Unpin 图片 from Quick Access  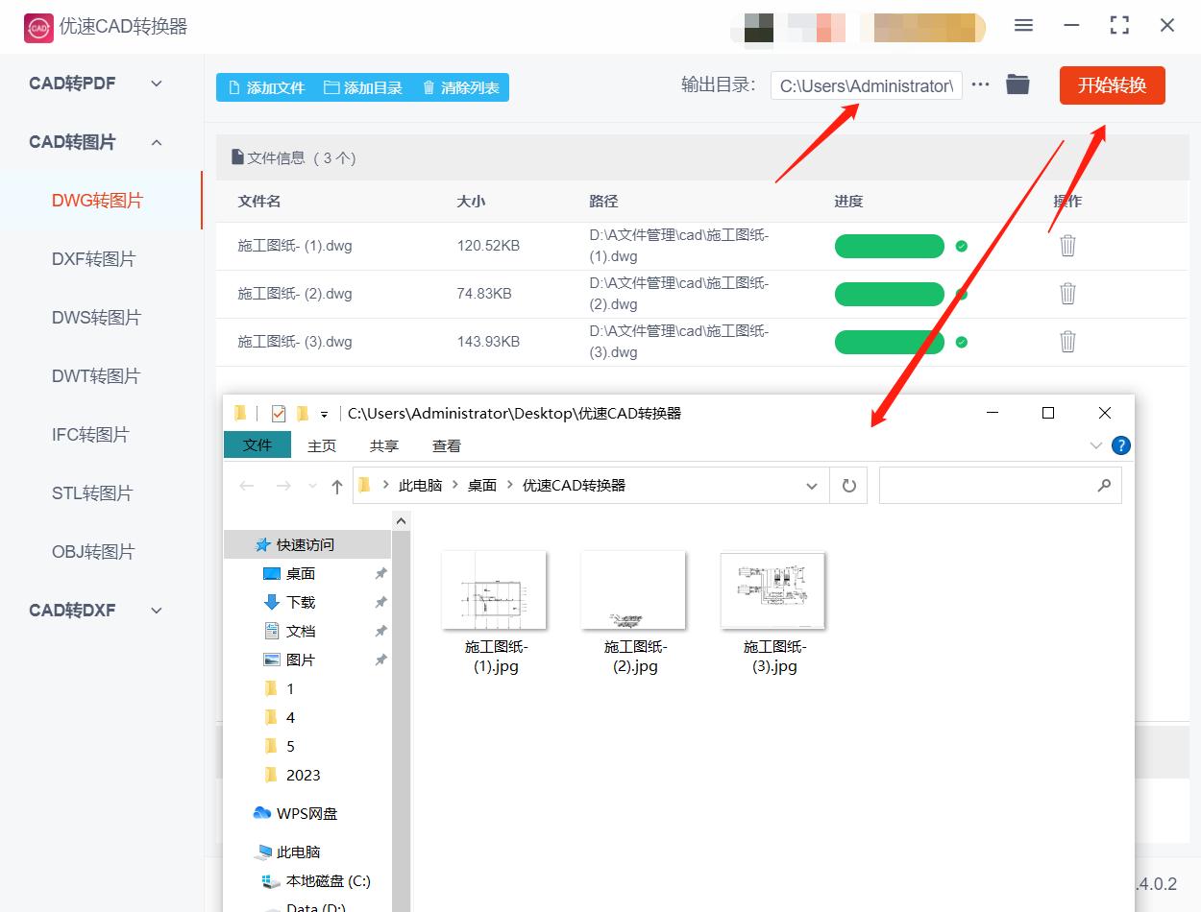(x=380, y=660)
